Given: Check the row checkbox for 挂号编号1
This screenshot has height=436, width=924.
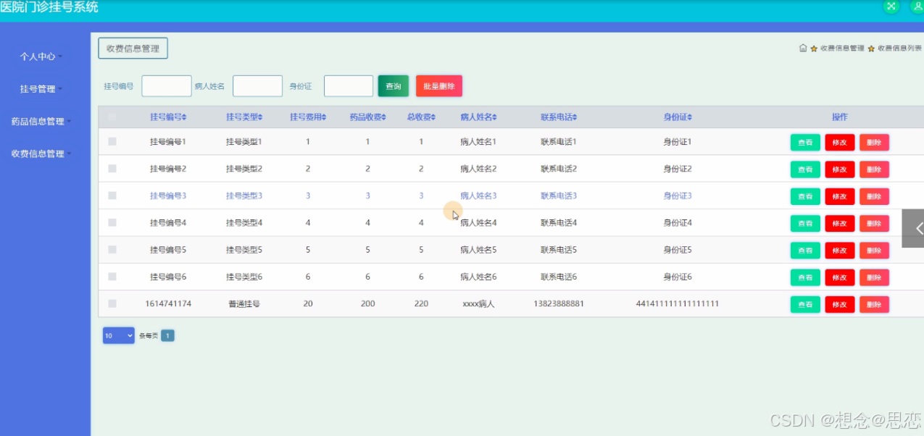Looking at the screenshot, I should tap(112, 142).
